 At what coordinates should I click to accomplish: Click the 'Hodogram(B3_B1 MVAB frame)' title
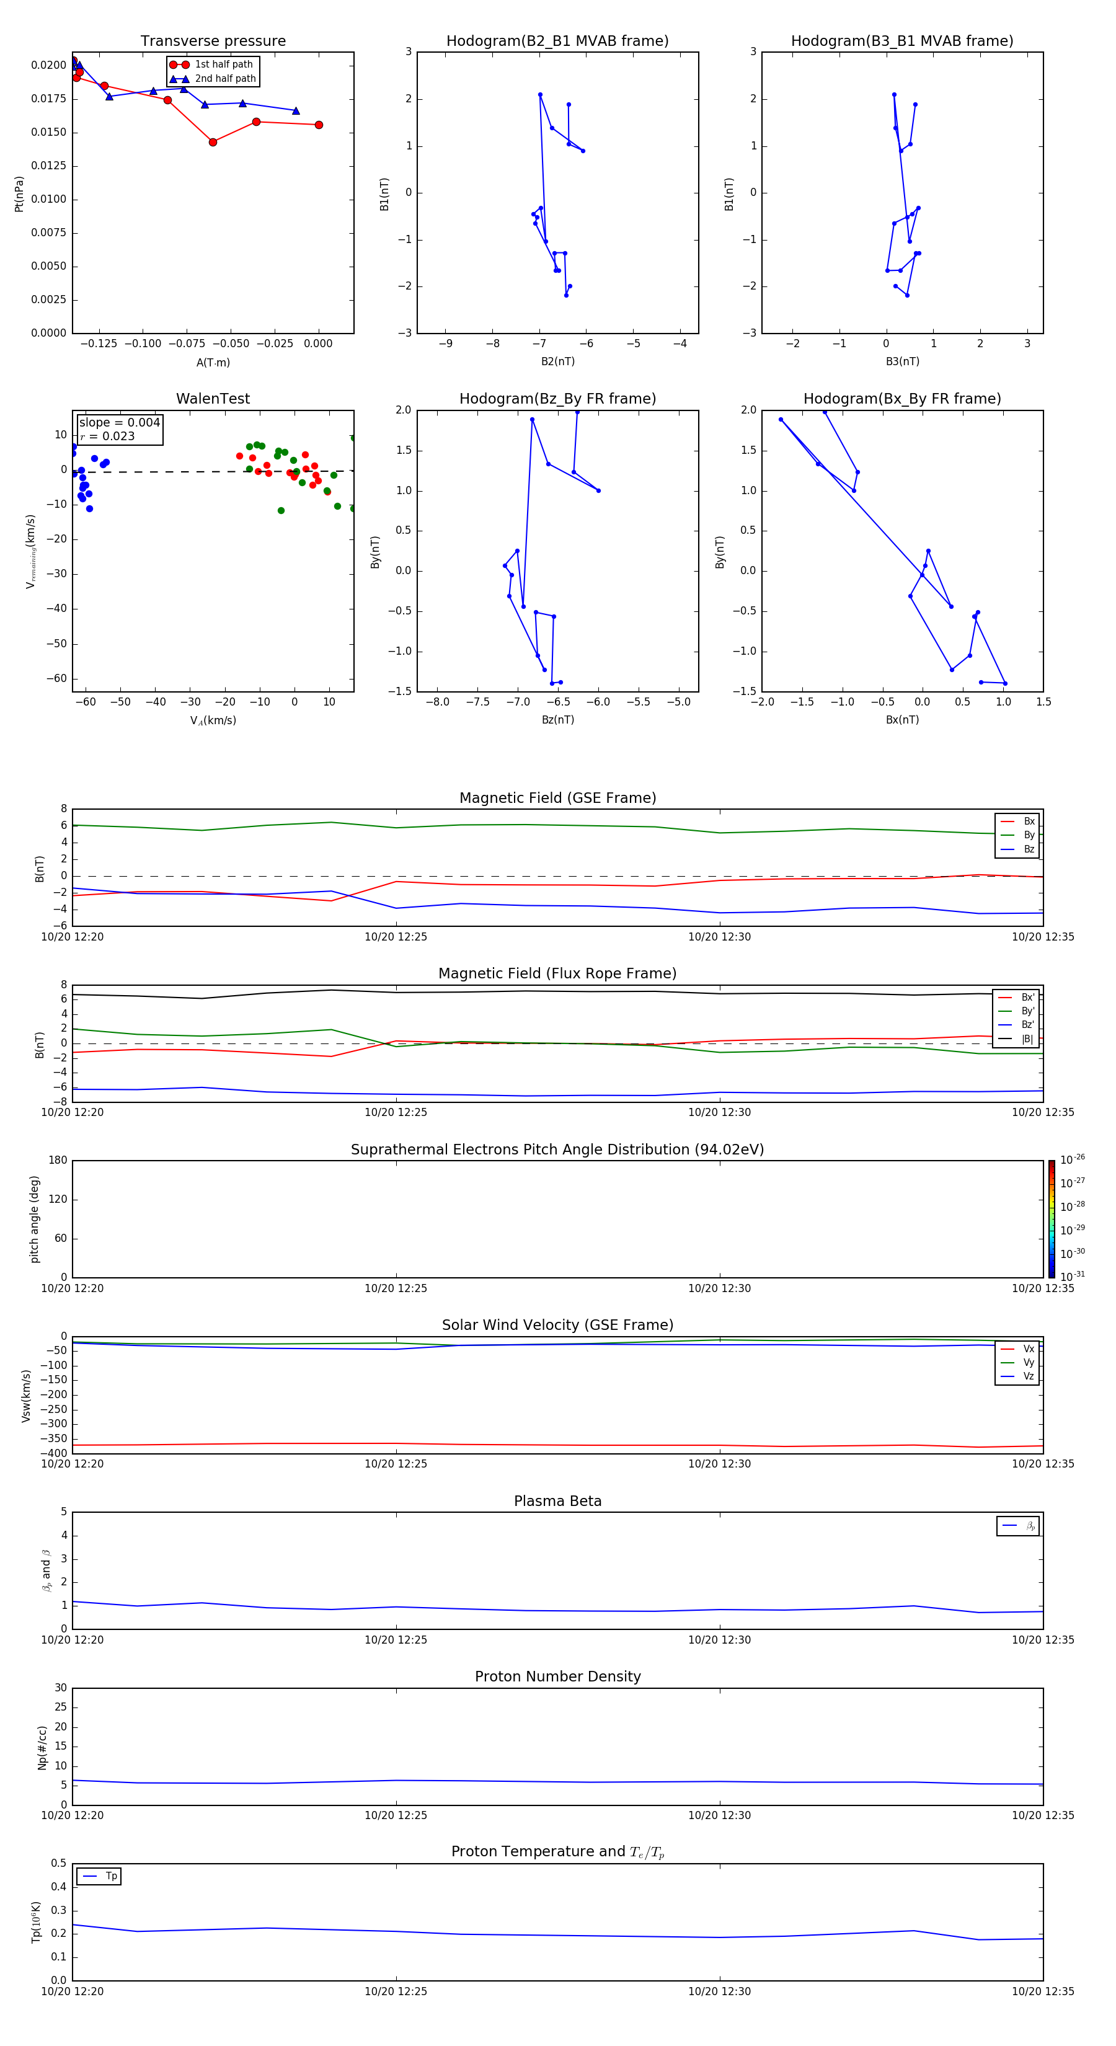[x=902, y=42]
